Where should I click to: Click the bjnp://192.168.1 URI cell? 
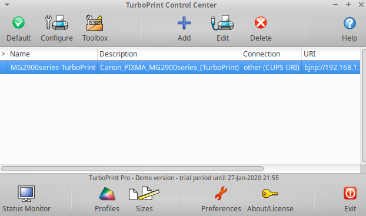click(x=331, y=68)
